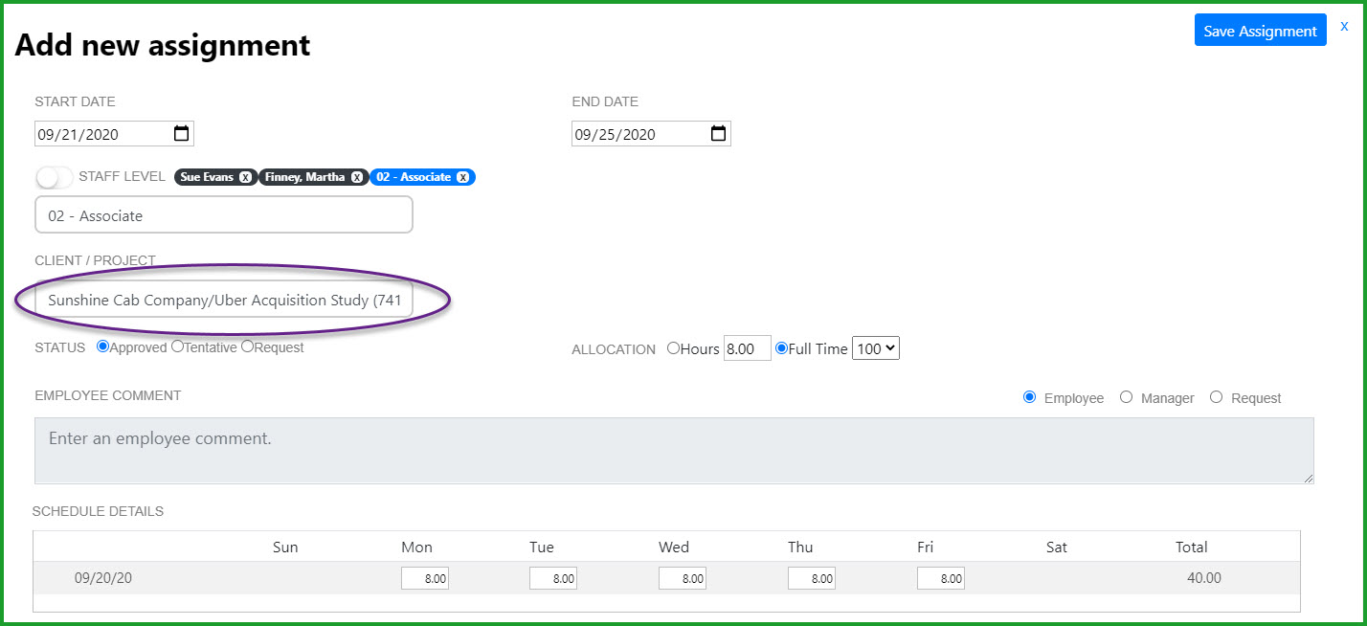Click the Sat column header
Screen dimensions: 1367x626
click(1057, 548)
